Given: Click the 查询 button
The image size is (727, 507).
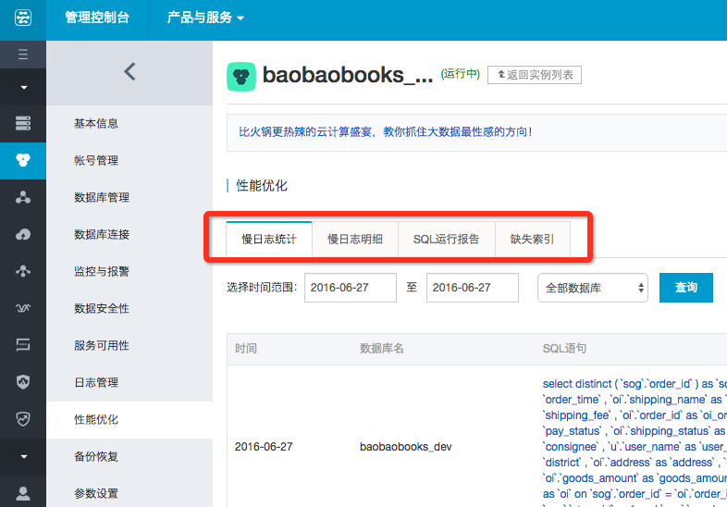Looking at the screenshot, I should [x=686, y=288].
